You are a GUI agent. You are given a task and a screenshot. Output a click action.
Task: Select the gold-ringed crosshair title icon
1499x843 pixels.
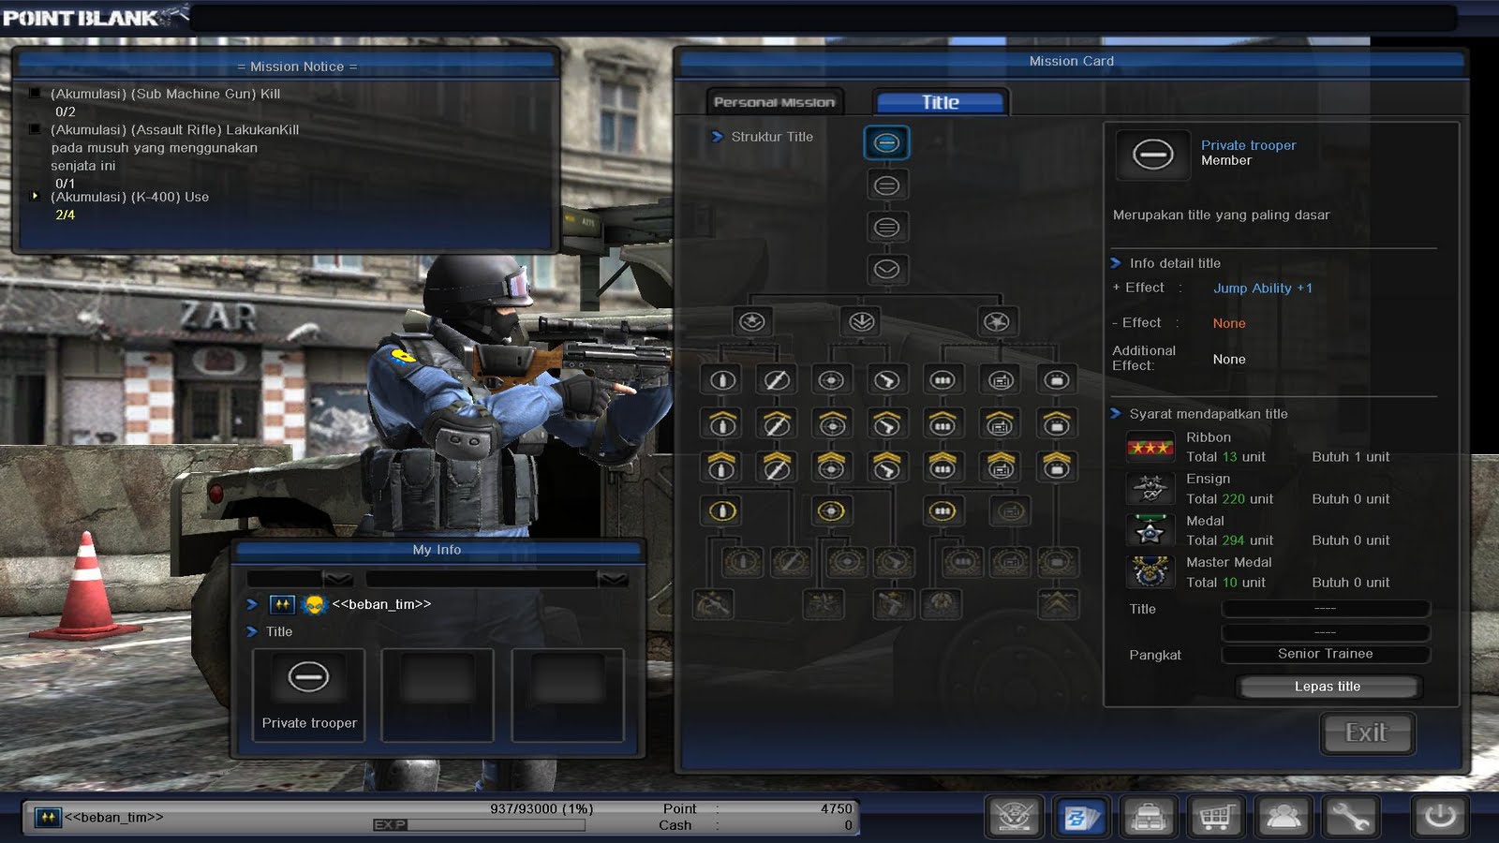(x=831, y=511)
